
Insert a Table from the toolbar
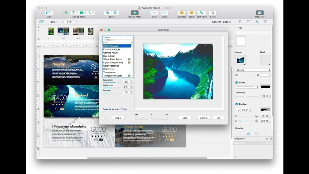point(191,13)
